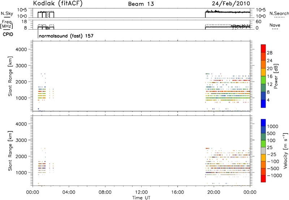Click the 'N.Search' legend label
The height and width of the screenshot is (200, 289).
(x=279, y=13)
